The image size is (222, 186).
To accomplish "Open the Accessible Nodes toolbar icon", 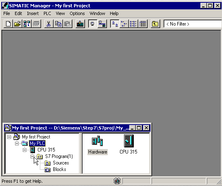I will (27, 24).
